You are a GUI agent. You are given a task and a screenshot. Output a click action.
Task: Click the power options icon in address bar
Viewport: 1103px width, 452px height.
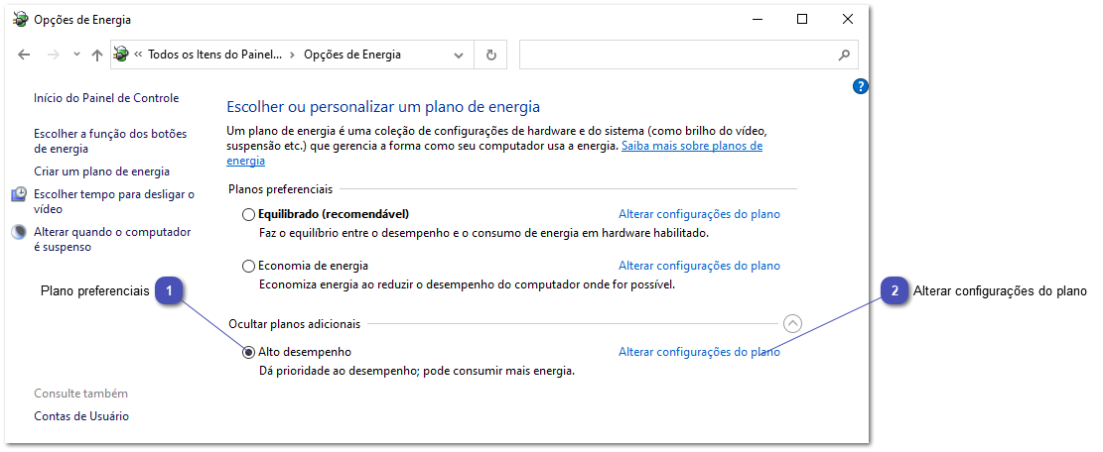tap(121, 55)
